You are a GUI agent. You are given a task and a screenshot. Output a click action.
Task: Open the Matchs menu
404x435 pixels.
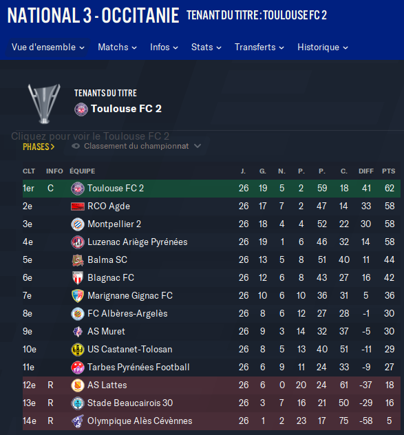[118, 47]
